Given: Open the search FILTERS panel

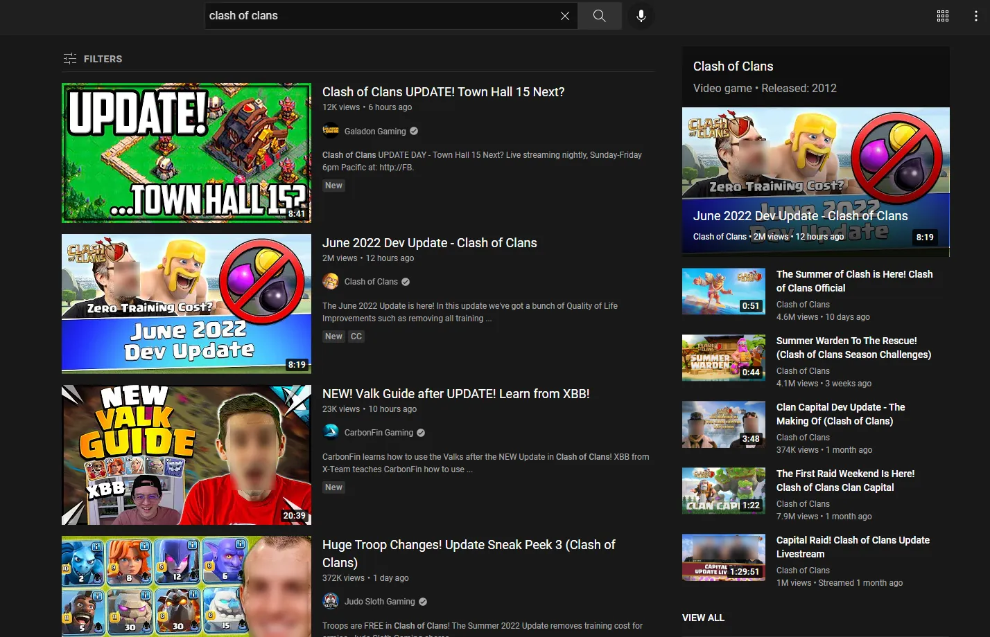Looking at the screenshot, I should [93, 59].
